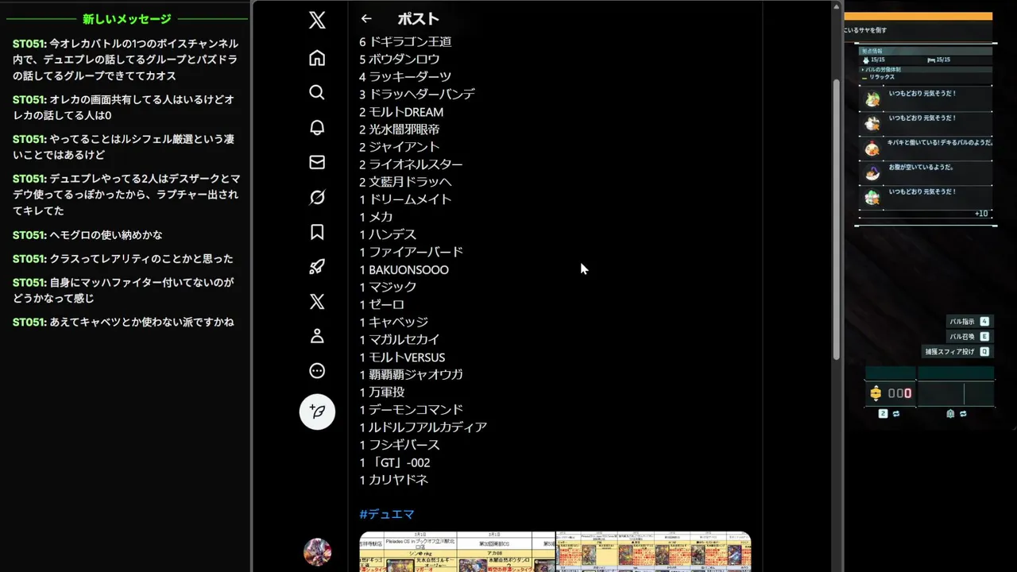Click the account avatar at sidebar bottom

click(x=317, y=551)
